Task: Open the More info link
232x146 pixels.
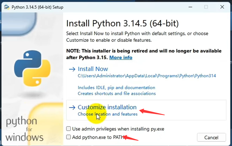Action: (121, 57)
